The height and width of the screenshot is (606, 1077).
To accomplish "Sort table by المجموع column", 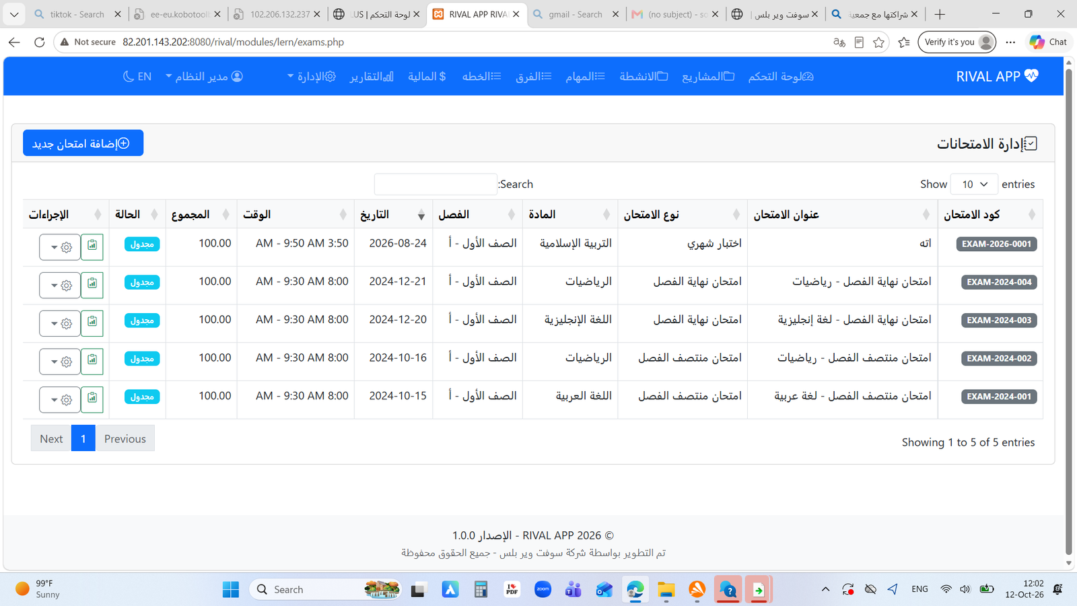I will (200, 214).
